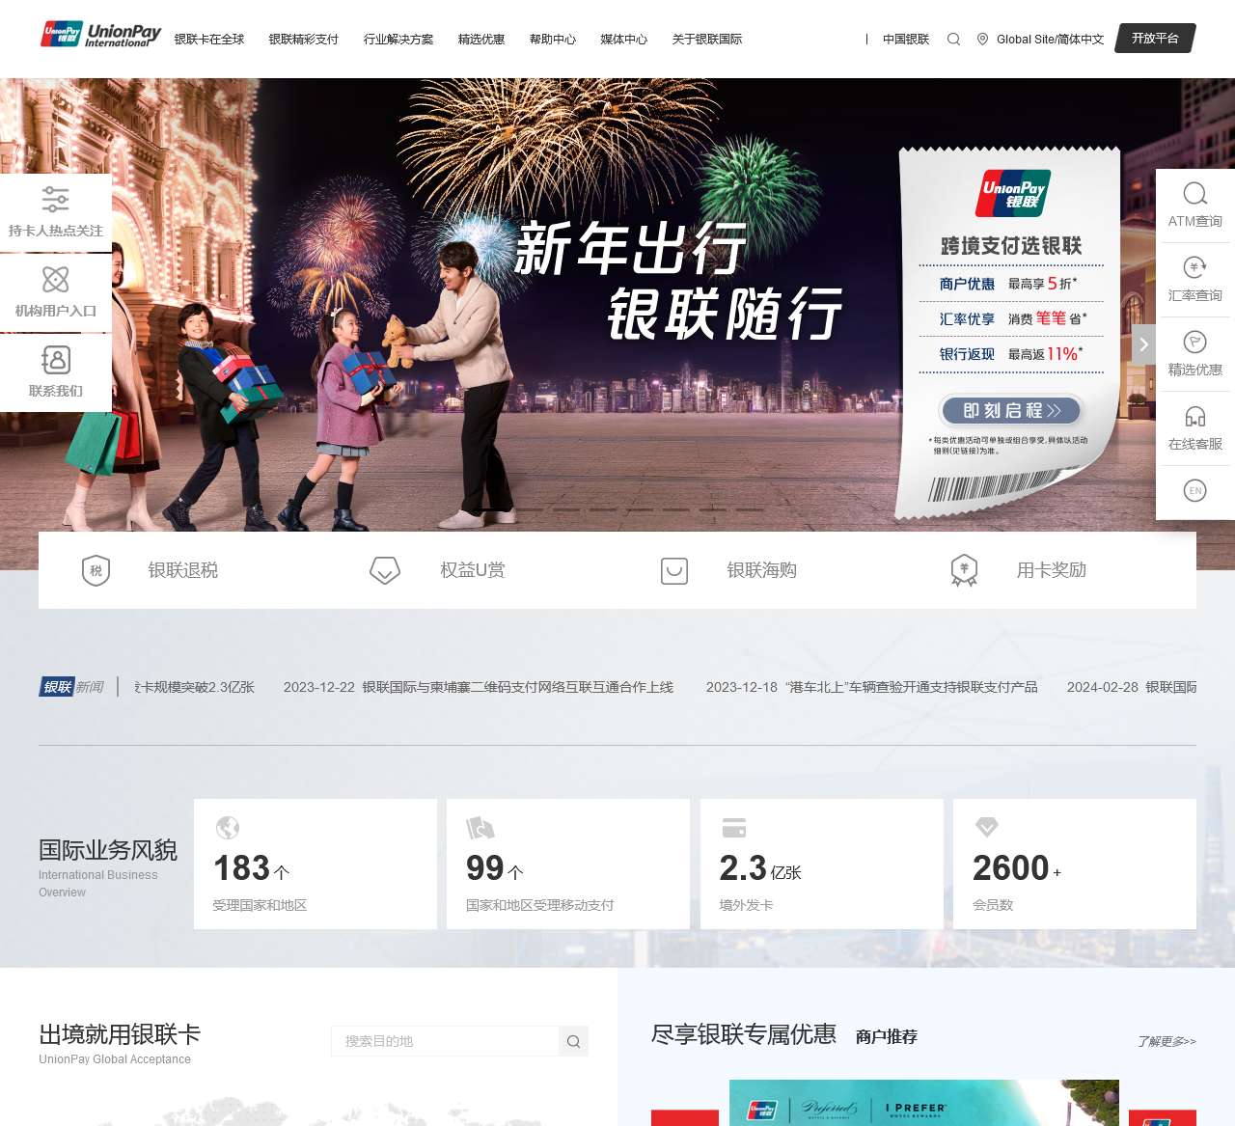The image size is (1235, 1126).
Task: Follow the 中国银联 link
Action: click(906, 40)
